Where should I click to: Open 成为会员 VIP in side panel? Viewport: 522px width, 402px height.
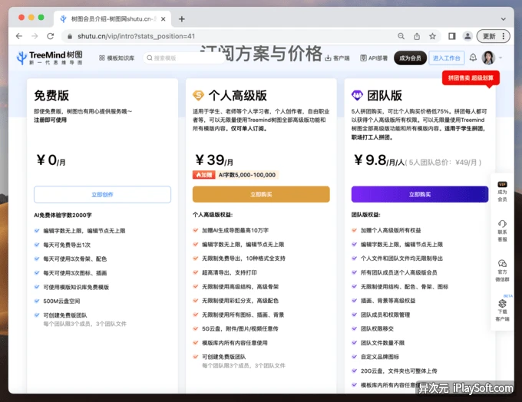[x=502, y=192]
